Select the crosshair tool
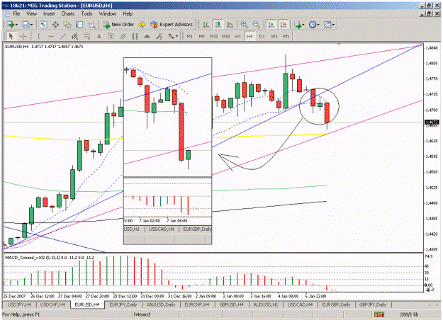 23,36
